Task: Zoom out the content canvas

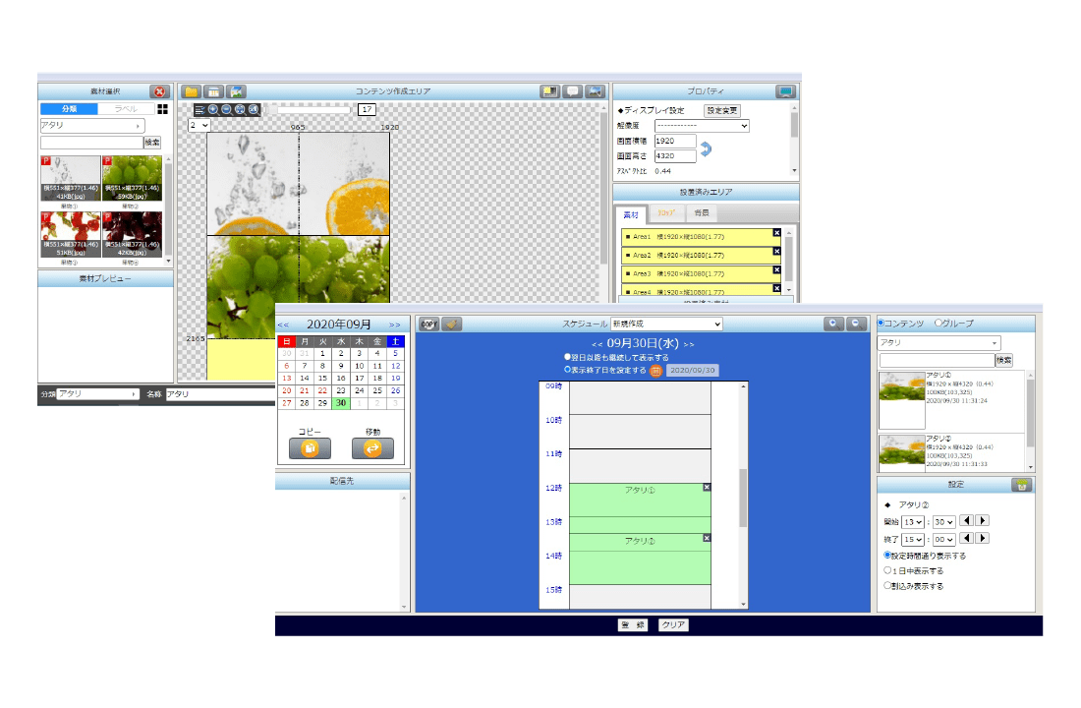Action: pos(226,110)
